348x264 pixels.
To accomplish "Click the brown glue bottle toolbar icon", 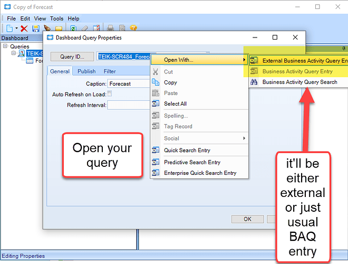I will (47, 28).
